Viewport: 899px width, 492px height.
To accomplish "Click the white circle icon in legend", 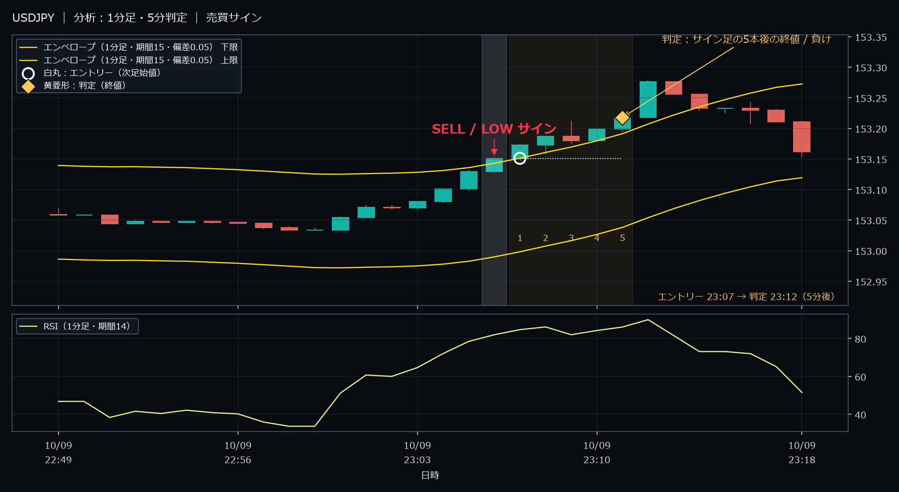I will click(x=29, y=73).
